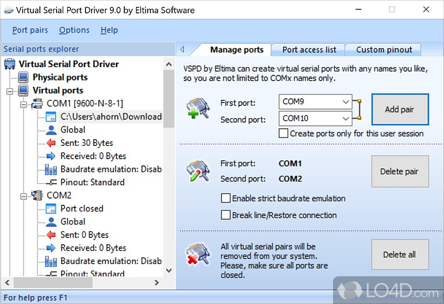
Task: Click the vertical scrollbar thumb in the tree panel
Action: [169, 99]
